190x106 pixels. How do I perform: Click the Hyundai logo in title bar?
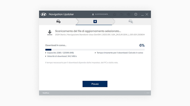44,14
